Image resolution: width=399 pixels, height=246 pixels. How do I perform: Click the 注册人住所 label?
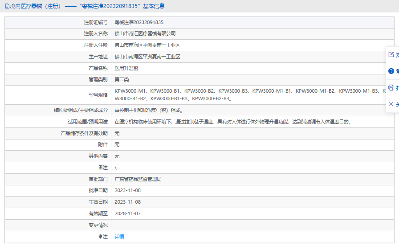pos(96,45)
